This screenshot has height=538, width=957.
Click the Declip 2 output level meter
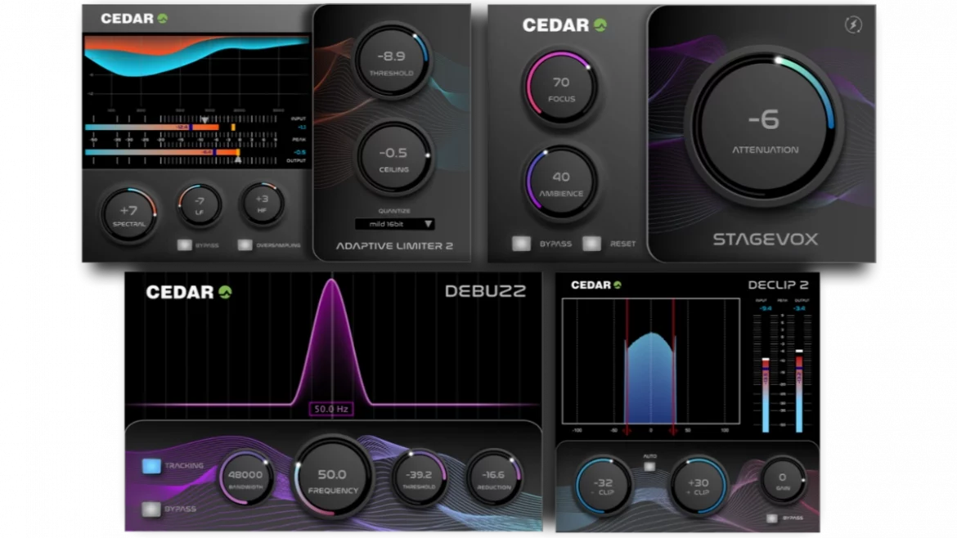pos(799,392)
